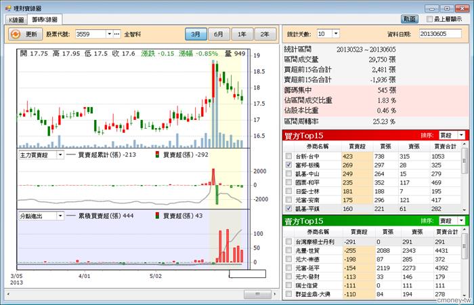This screenshot has height=305, width=474.
Task: Uncheck the 富邦-板橋 broker row
Action: pyautogui.click(x=288, y=165)
